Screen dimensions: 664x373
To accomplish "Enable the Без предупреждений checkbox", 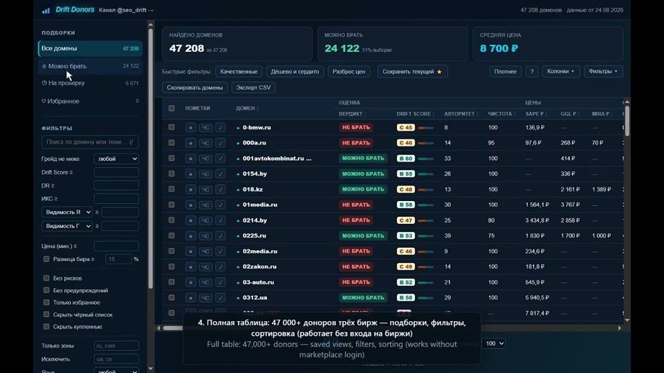I will [x=46, y=290].
